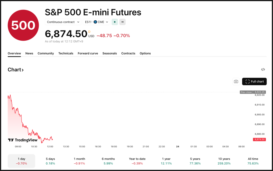Select the 5 days time range
This screenshot has width=273, height=171.
50,161
